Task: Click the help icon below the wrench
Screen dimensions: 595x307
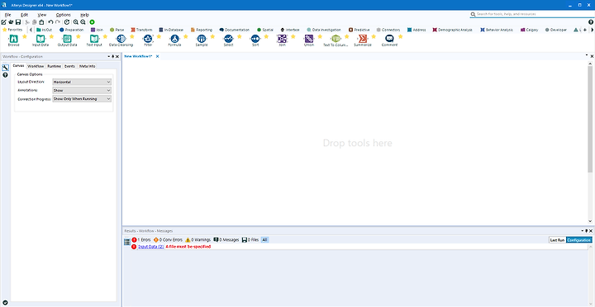Action: click(x=5, y=75)
